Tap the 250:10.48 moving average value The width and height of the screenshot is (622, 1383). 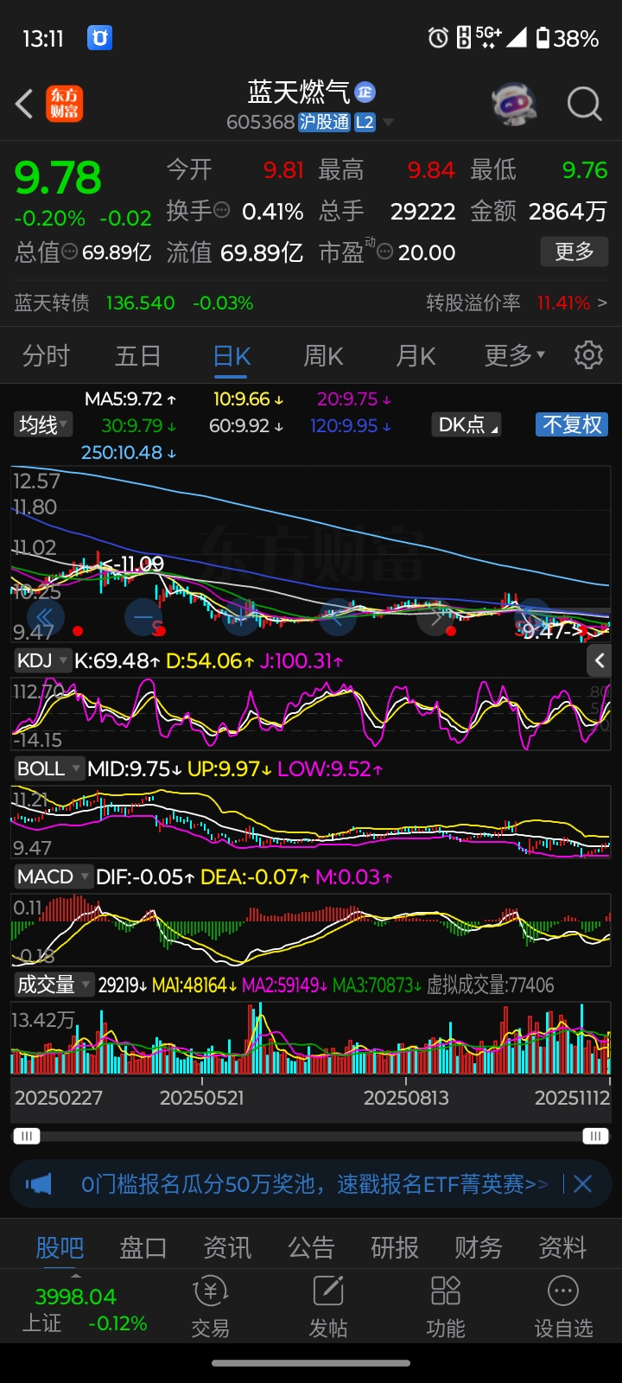(128, 452)
